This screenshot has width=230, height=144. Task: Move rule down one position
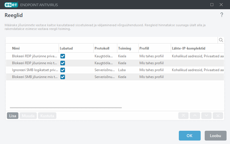coord(206,115)
